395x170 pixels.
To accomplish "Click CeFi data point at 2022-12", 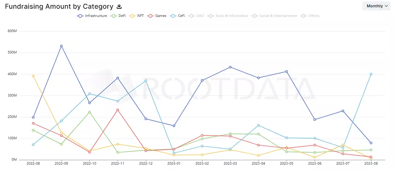I will pyautogui.click(x=146, y=81).
